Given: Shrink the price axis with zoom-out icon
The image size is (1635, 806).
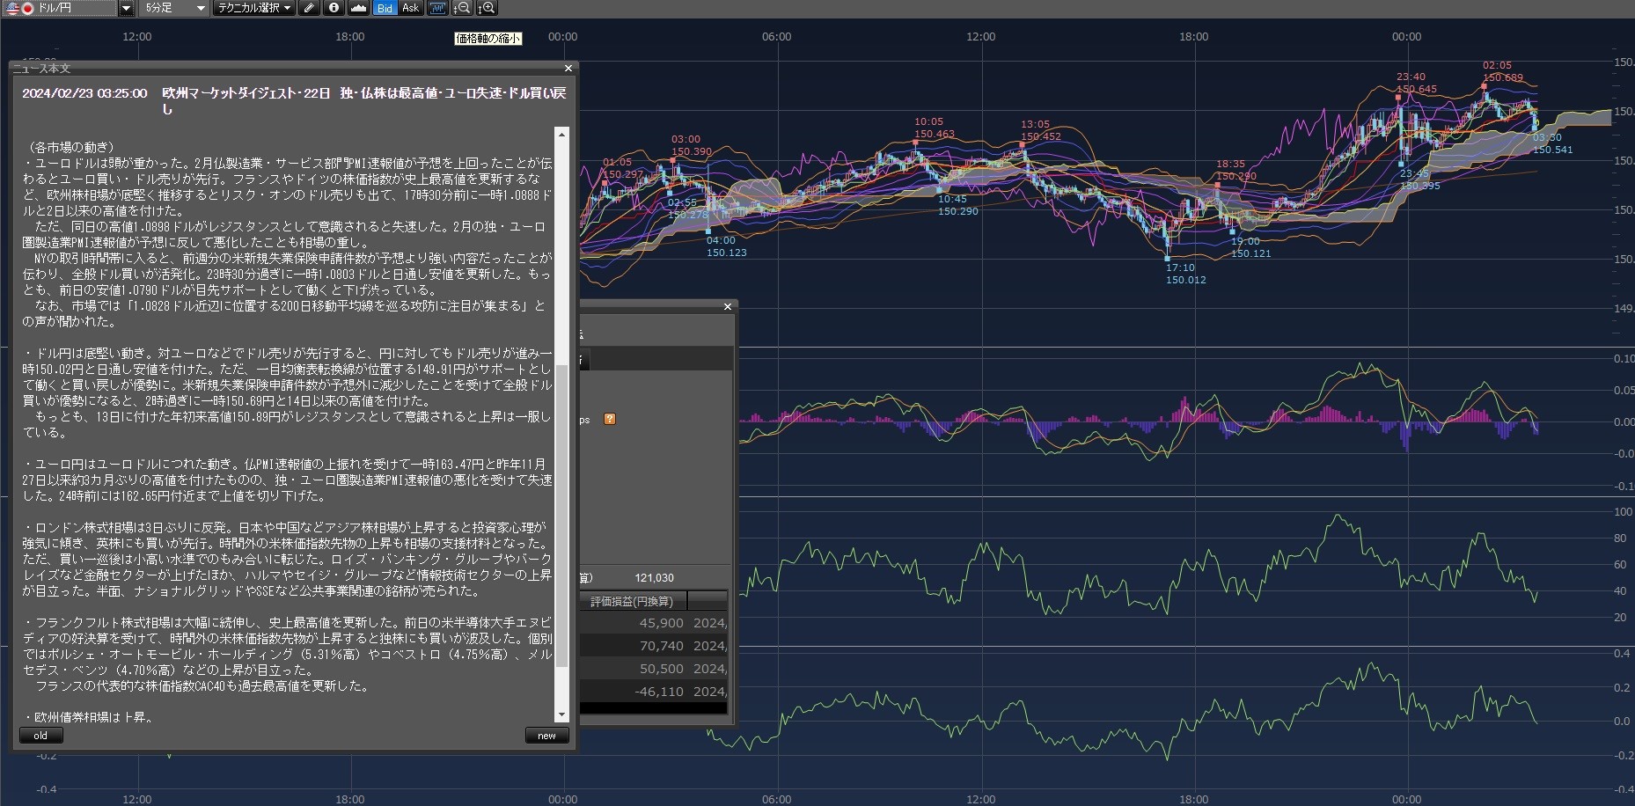Looking at the screenshot, I should click(462, 8).
